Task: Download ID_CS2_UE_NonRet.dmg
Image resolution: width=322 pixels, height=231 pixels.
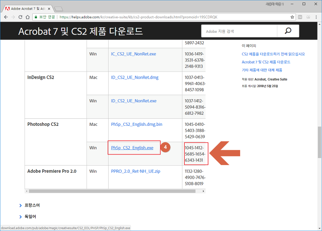Action: (x=135, y=78)
